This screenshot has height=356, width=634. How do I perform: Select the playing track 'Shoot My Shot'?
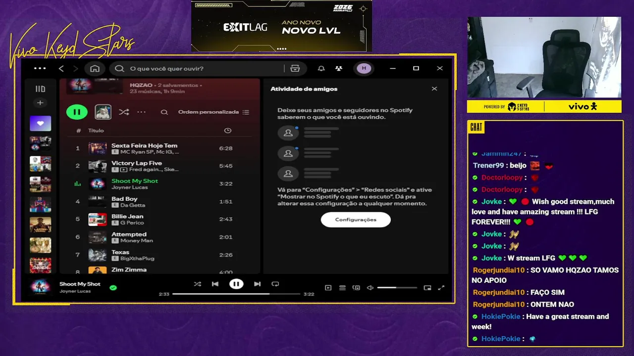159,184
